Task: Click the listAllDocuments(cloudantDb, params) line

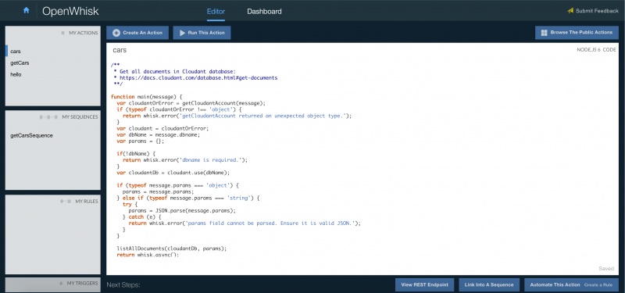Action: [171, 248]
